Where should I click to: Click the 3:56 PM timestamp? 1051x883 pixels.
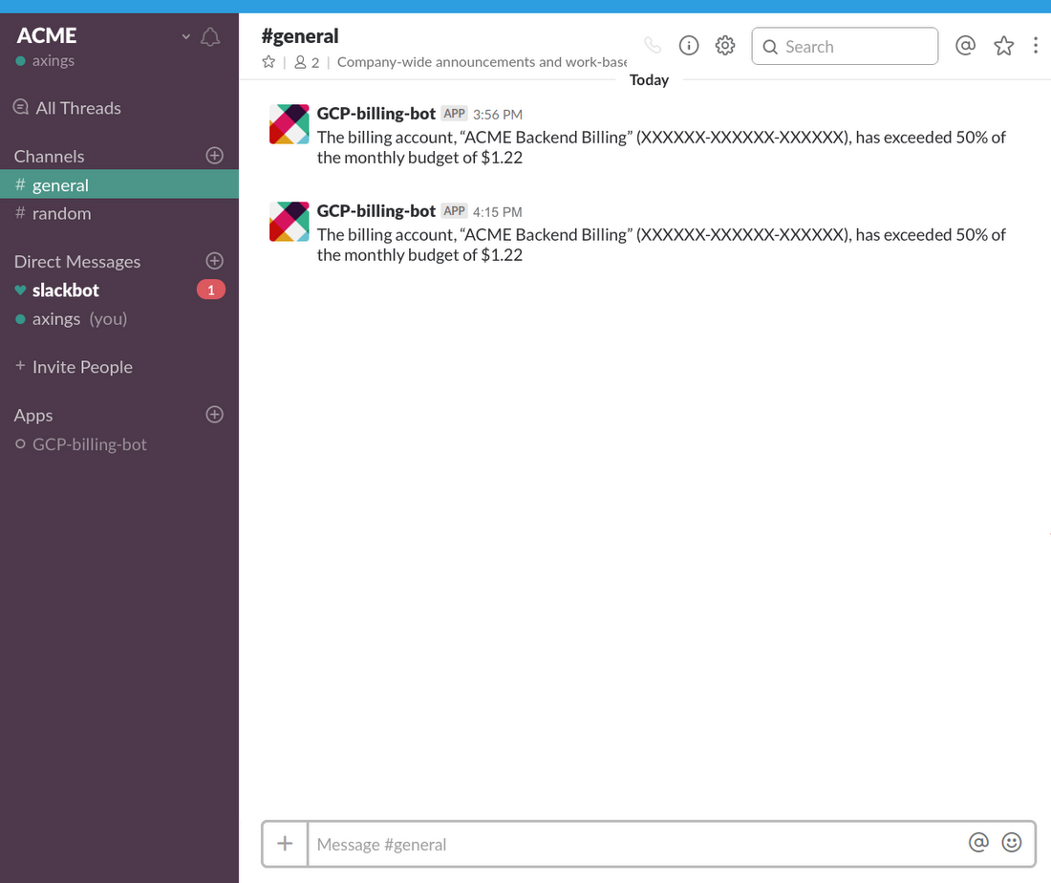click(x=498, y=115)
